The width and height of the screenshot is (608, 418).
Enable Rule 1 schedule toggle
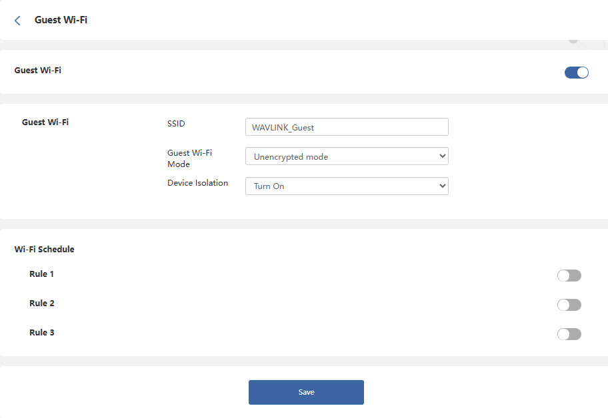pos(569,276)
